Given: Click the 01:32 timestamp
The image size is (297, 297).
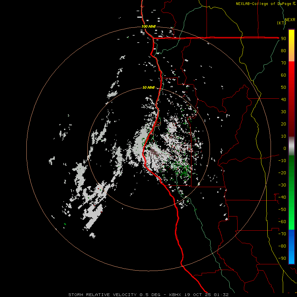Looking at the screenshot, I should [221, 295].
